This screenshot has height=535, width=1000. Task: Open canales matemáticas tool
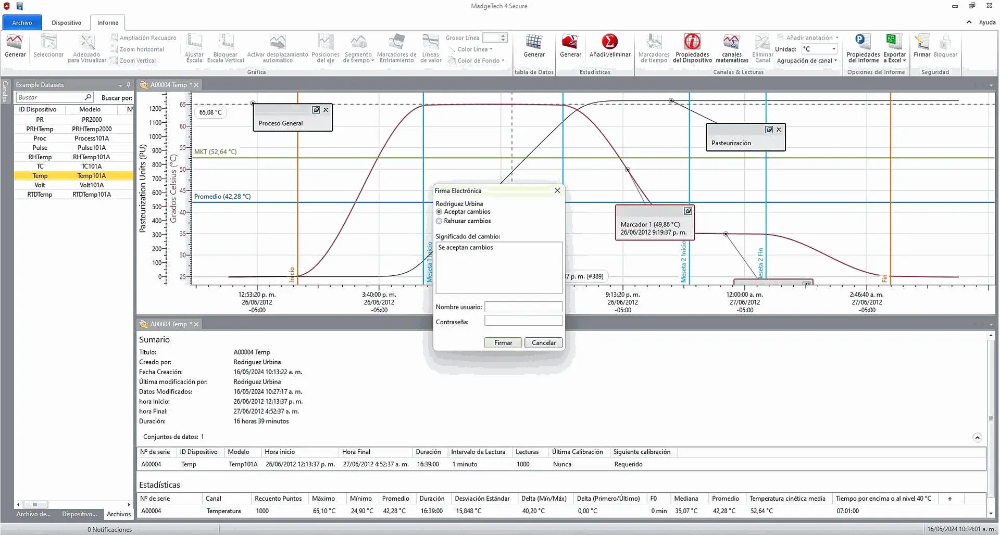pos(731,46)
